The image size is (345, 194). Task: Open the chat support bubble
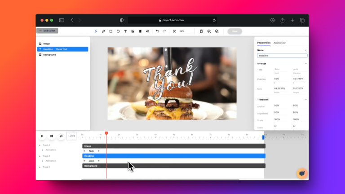[302, 173]
